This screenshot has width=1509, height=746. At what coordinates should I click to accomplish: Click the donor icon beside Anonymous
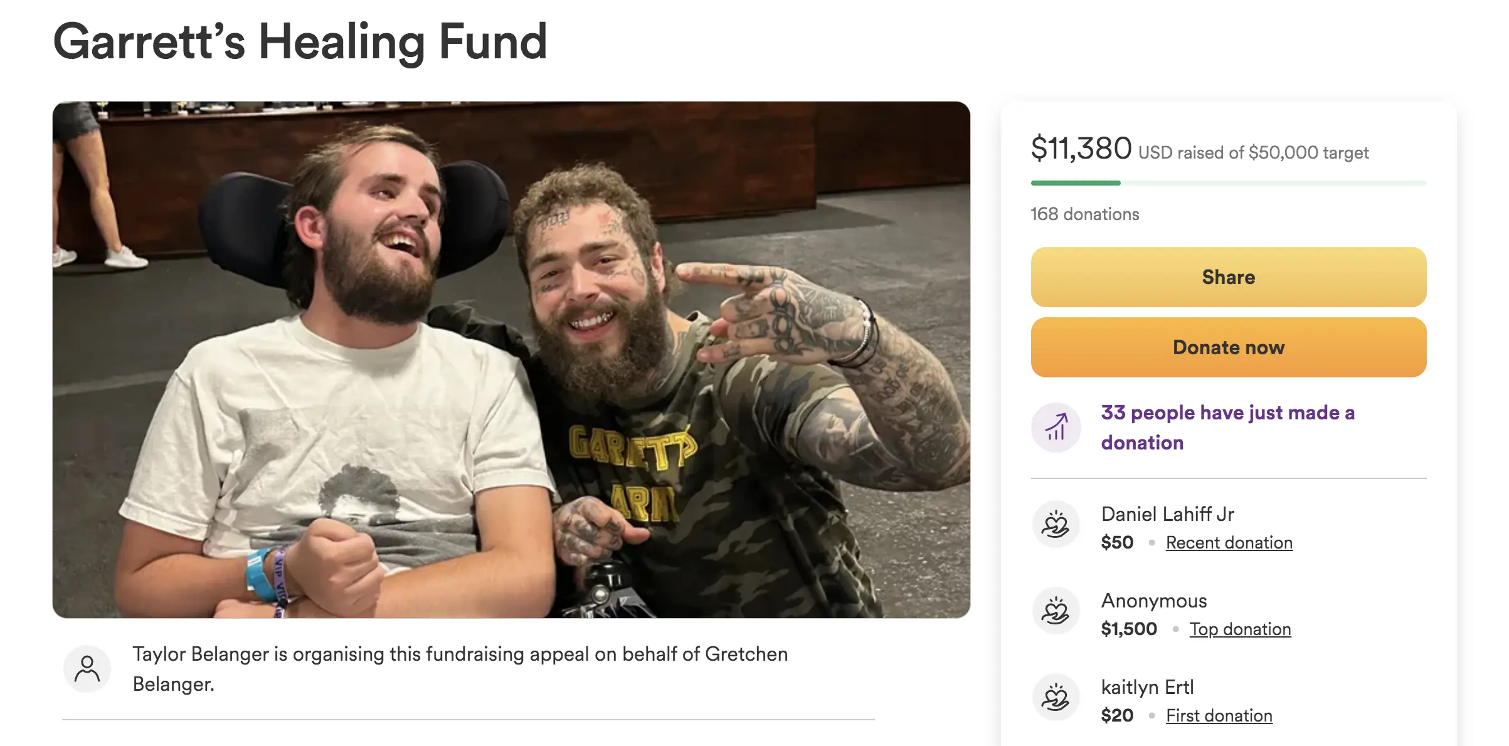[x=1056, y=611]
